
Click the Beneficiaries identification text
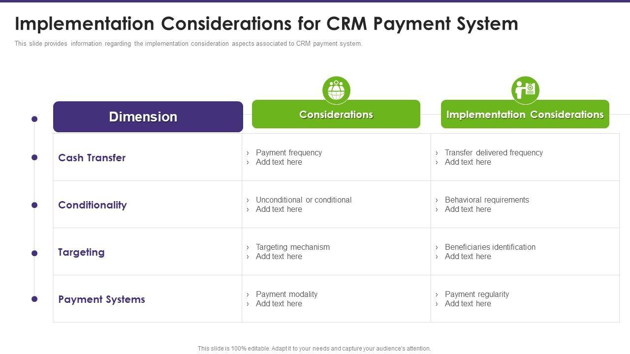[x=490, y=247]
